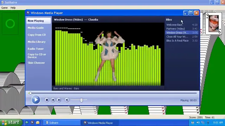Open the Start menu
Viewport: 225px width, 126px height.
[x=11, y=122]
